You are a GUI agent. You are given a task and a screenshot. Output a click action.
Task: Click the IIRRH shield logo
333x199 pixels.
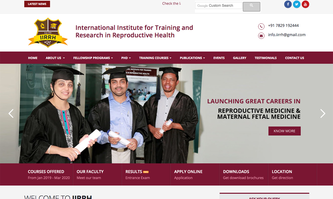[48, 33]
